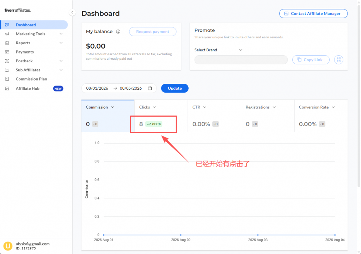Screen dimensions: 361x254
Task: Click the start date 08/01/2026
Action: tap(97, 88)
